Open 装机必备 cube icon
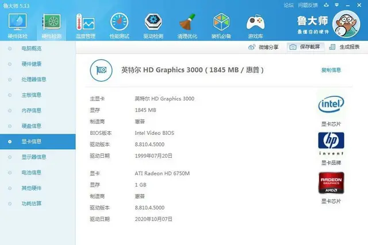The image size is (368, 245). [x=221, y=22]
